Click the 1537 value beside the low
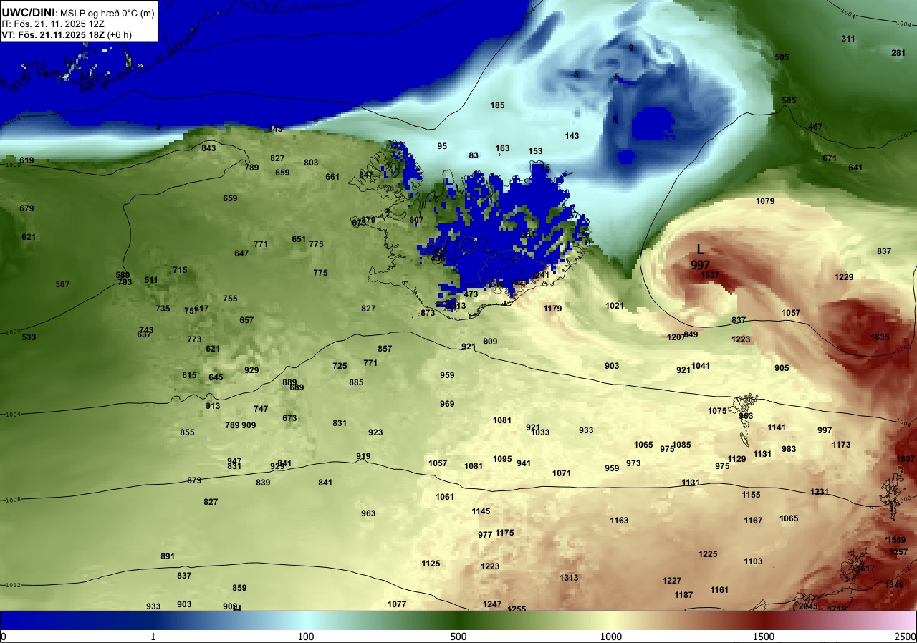The image size is (917, 643). click(710, 275)
